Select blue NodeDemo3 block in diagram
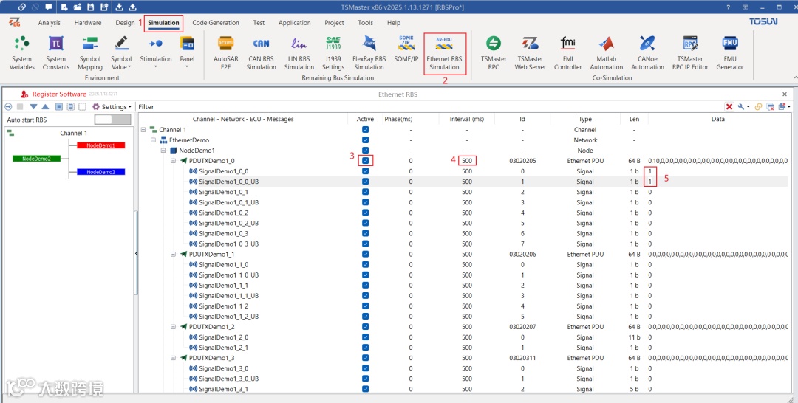Viewport: 798px width, 403px height. pyautogui.click(x=100, y=172)
